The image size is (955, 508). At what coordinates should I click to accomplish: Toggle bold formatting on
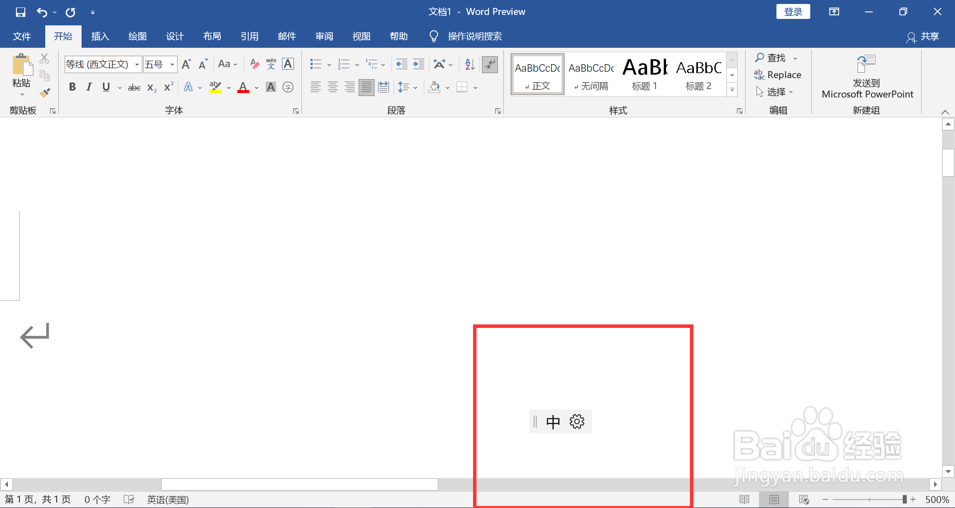tap(73, 87)
